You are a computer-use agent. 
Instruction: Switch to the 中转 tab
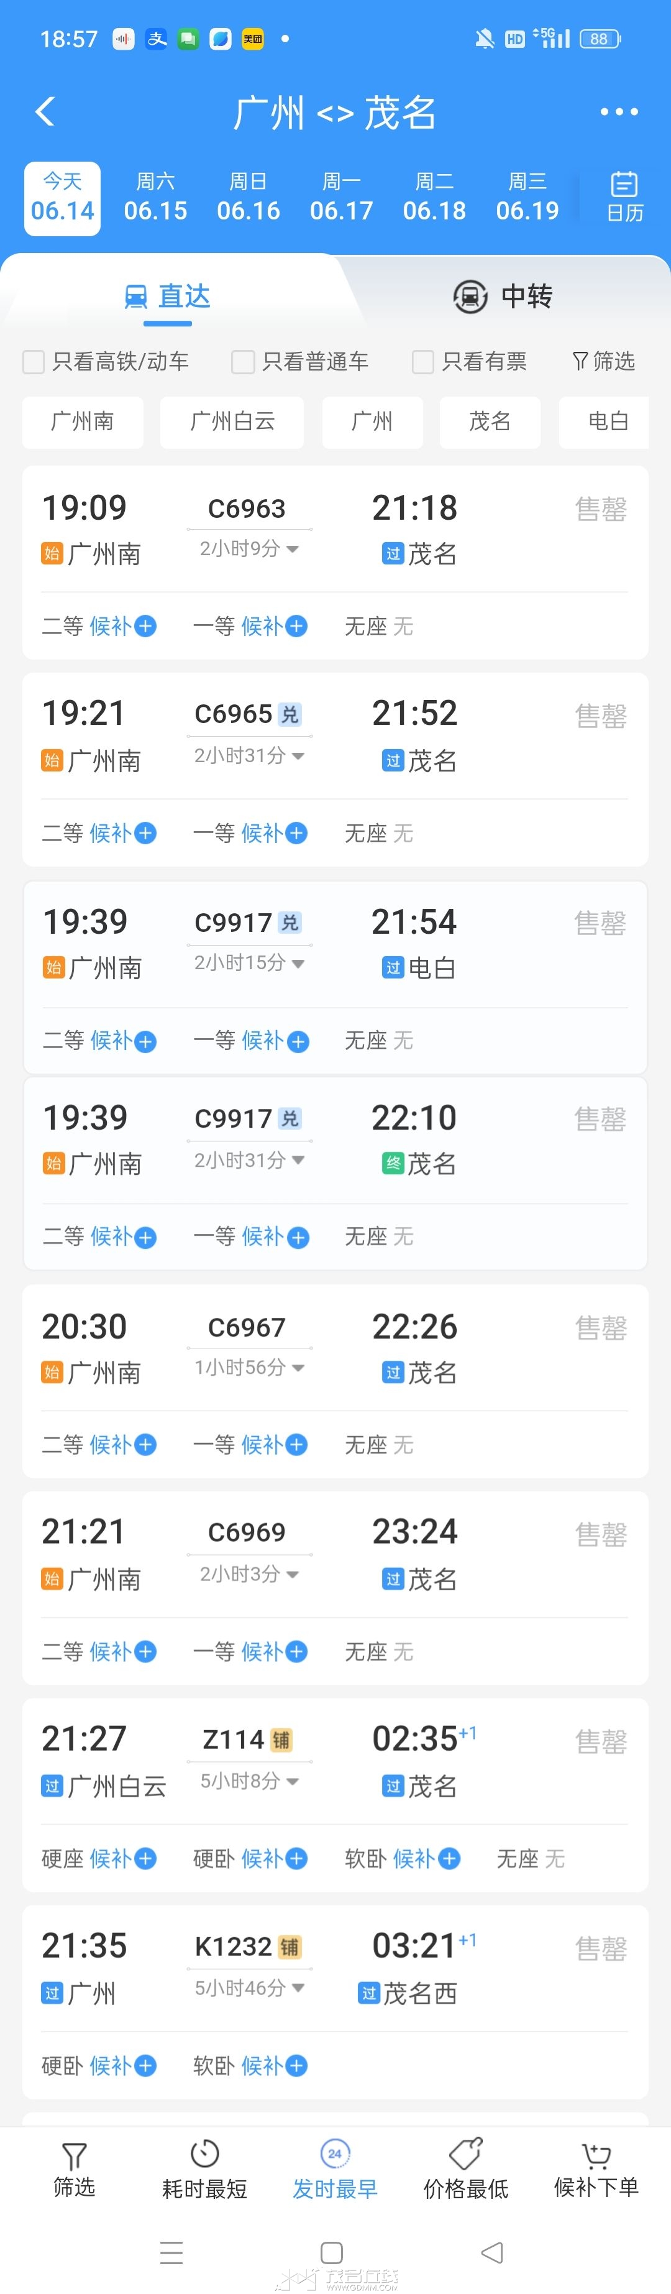click(x=503, y=296)
